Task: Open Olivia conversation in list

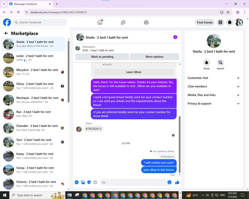Action: 34,86
